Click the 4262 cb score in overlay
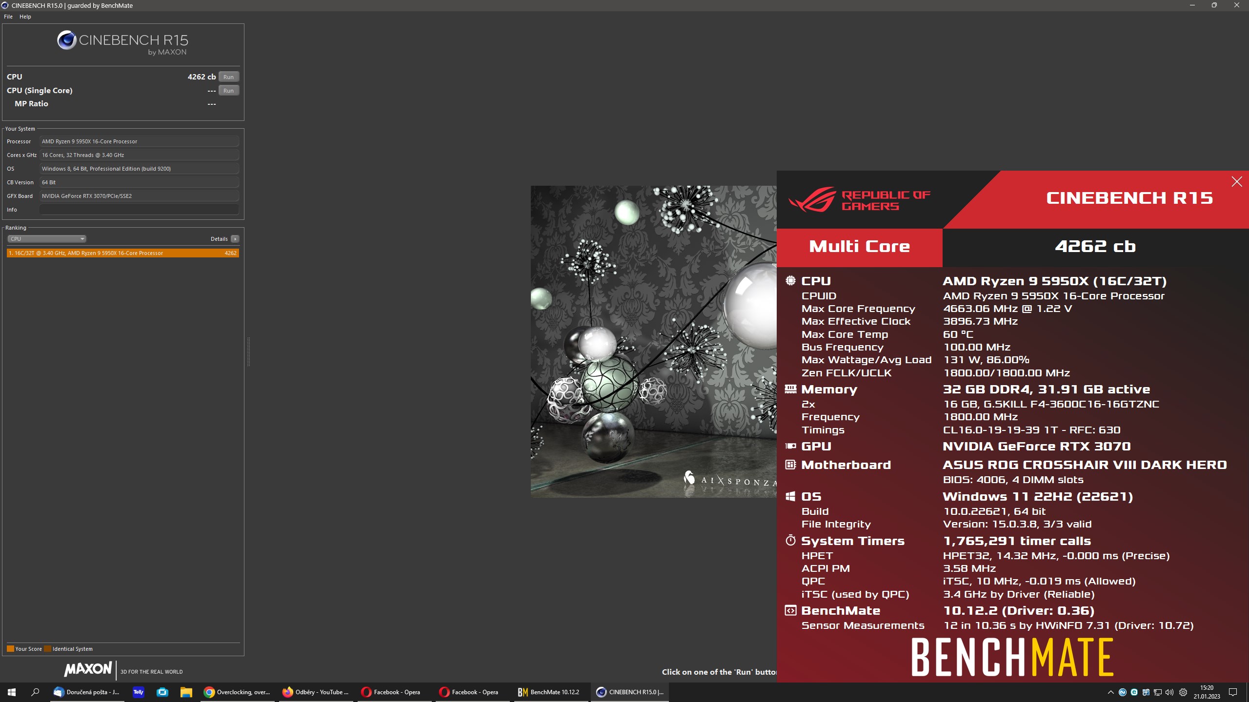 tap(1095, 246)
